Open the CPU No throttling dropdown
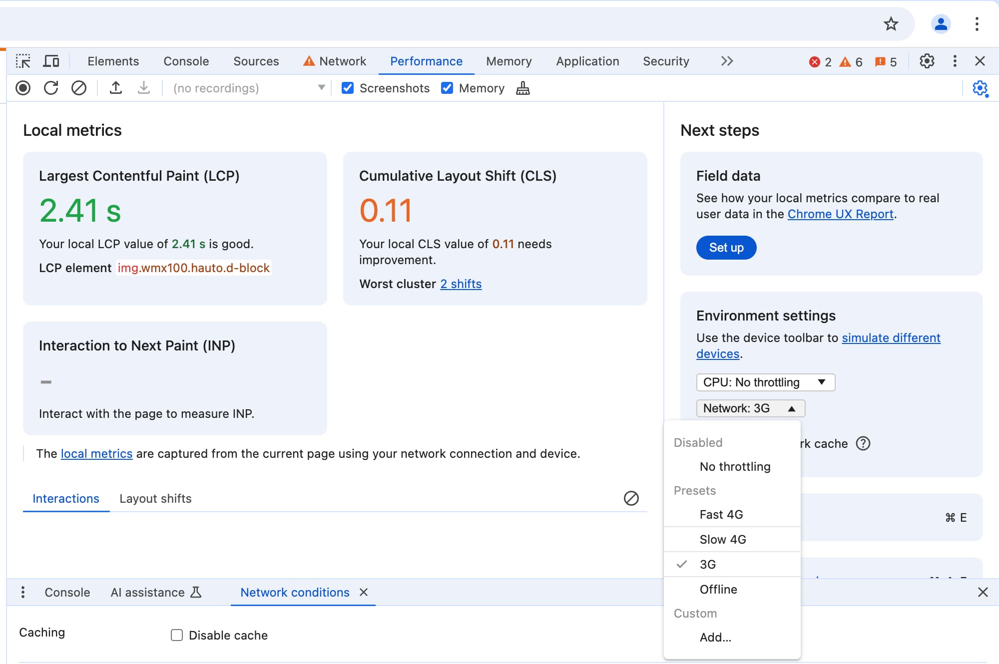The height and width of the screenshot is (664, 999). (765, 382)
